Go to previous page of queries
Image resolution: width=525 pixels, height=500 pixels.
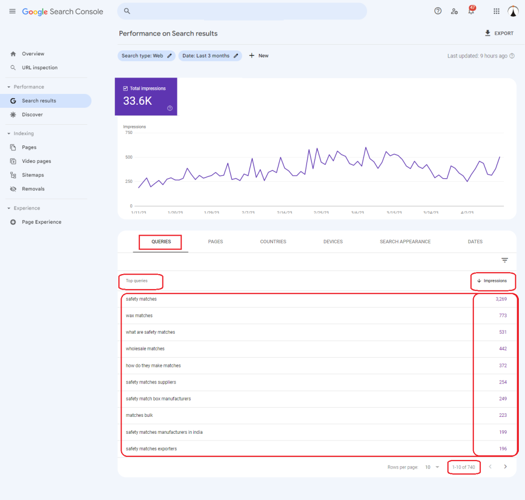coord(490,467)
